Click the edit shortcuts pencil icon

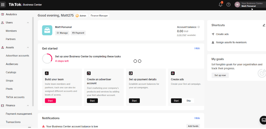point(264,25)
